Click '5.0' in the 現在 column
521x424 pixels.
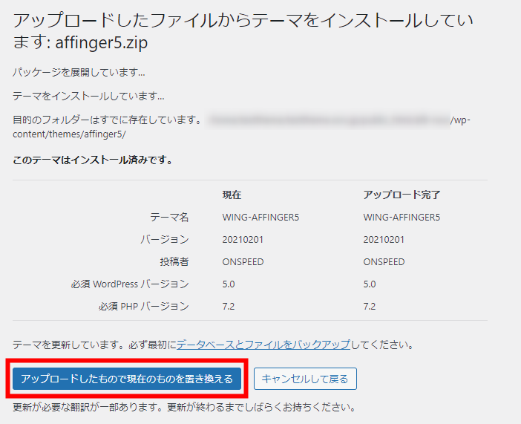pos(229,284)
